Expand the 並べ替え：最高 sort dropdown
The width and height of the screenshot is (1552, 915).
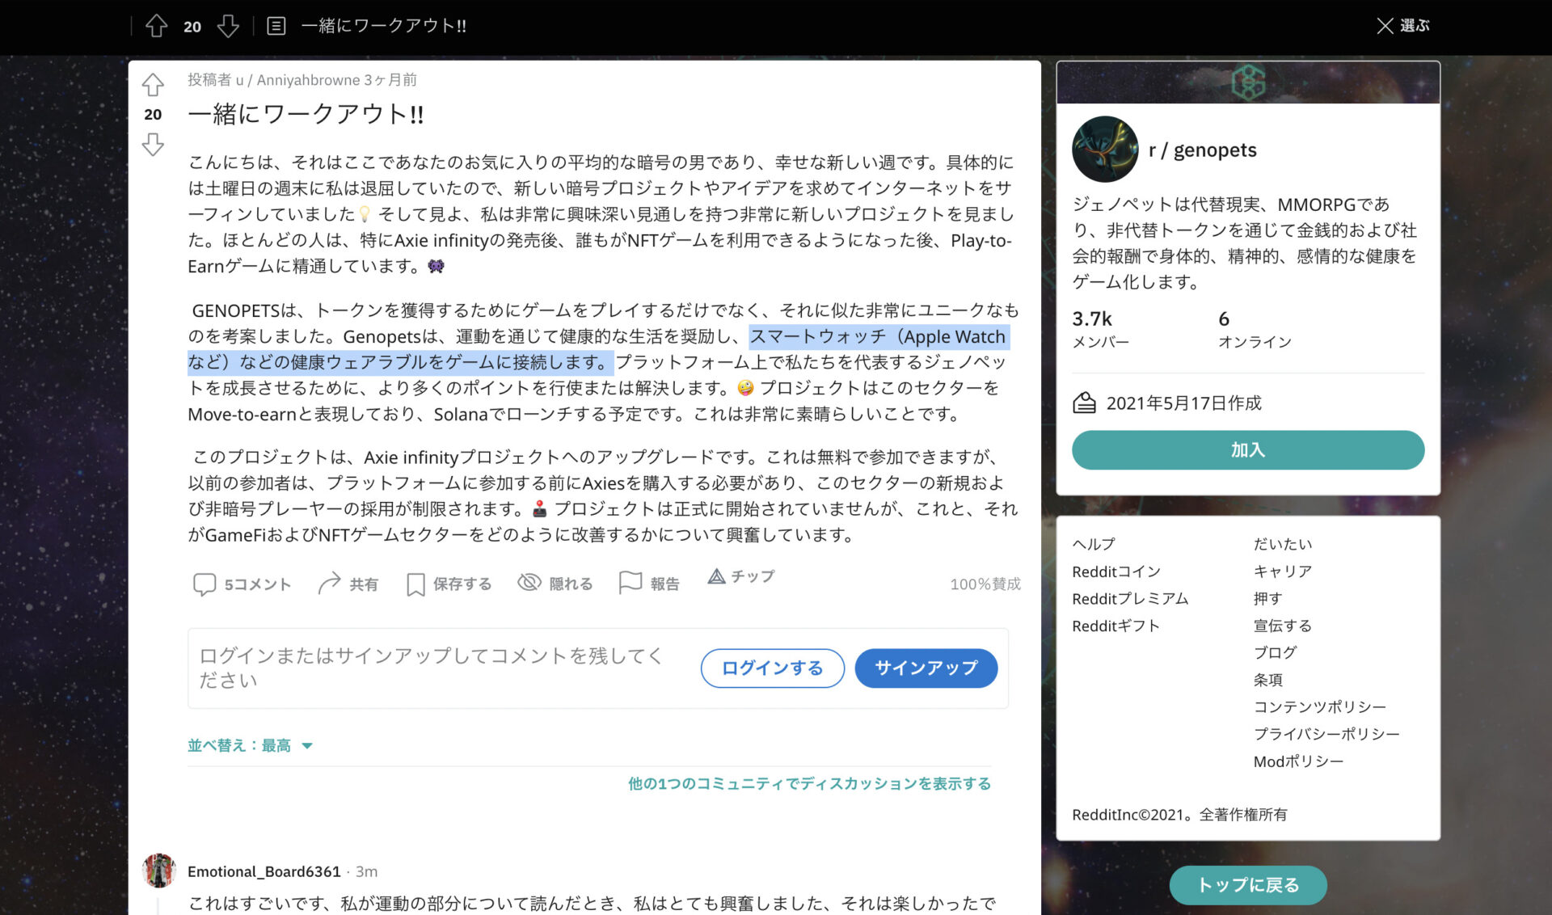[x=250, y=745]
